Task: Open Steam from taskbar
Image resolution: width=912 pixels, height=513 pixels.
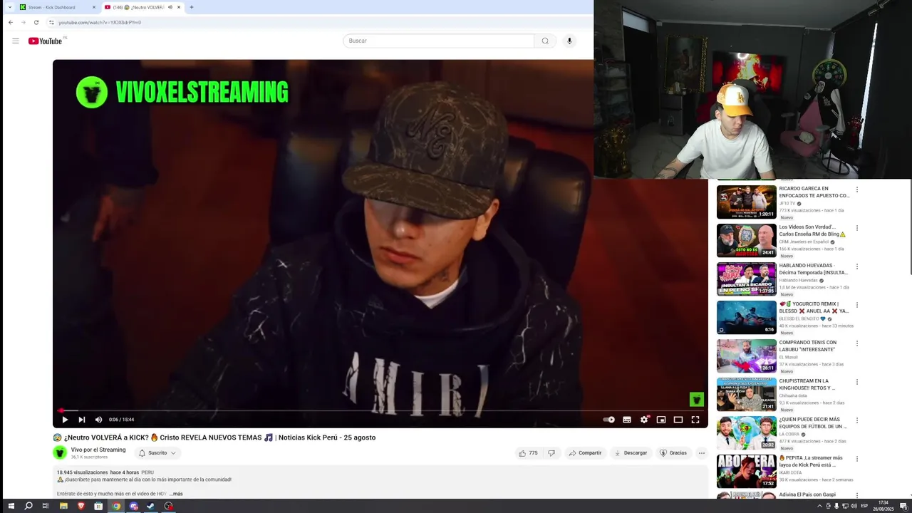Action: point(151,506)
